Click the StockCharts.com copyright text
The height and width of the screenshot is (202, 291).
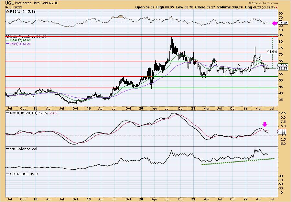click(263, 3)
